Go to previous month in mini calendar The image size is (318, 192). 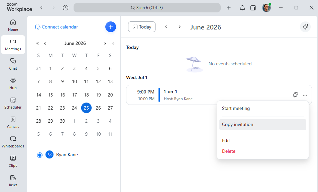pyautogui.click(x=45, y=43)
